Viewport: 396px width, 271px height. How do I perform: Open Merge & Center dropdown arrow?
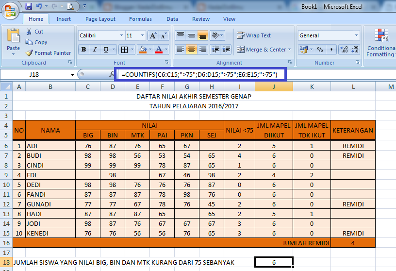point(289,50)
